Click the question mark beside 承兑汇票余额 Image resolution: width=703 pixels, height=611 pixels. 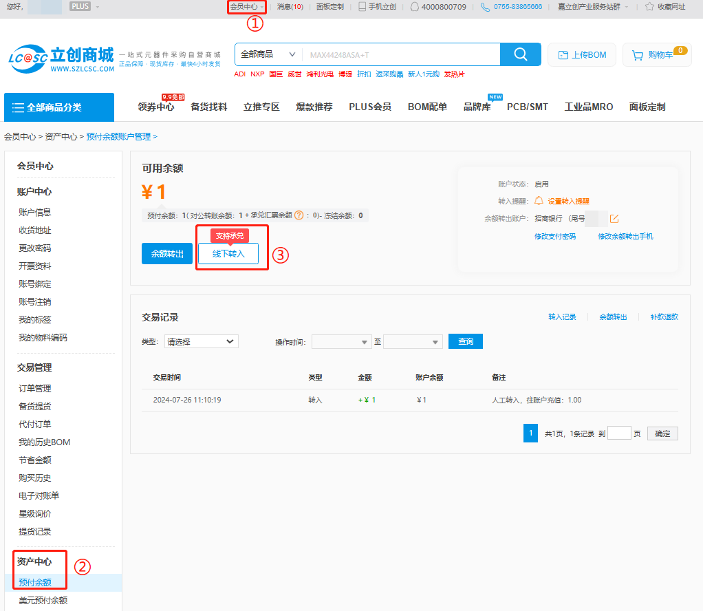pos(299,215)
